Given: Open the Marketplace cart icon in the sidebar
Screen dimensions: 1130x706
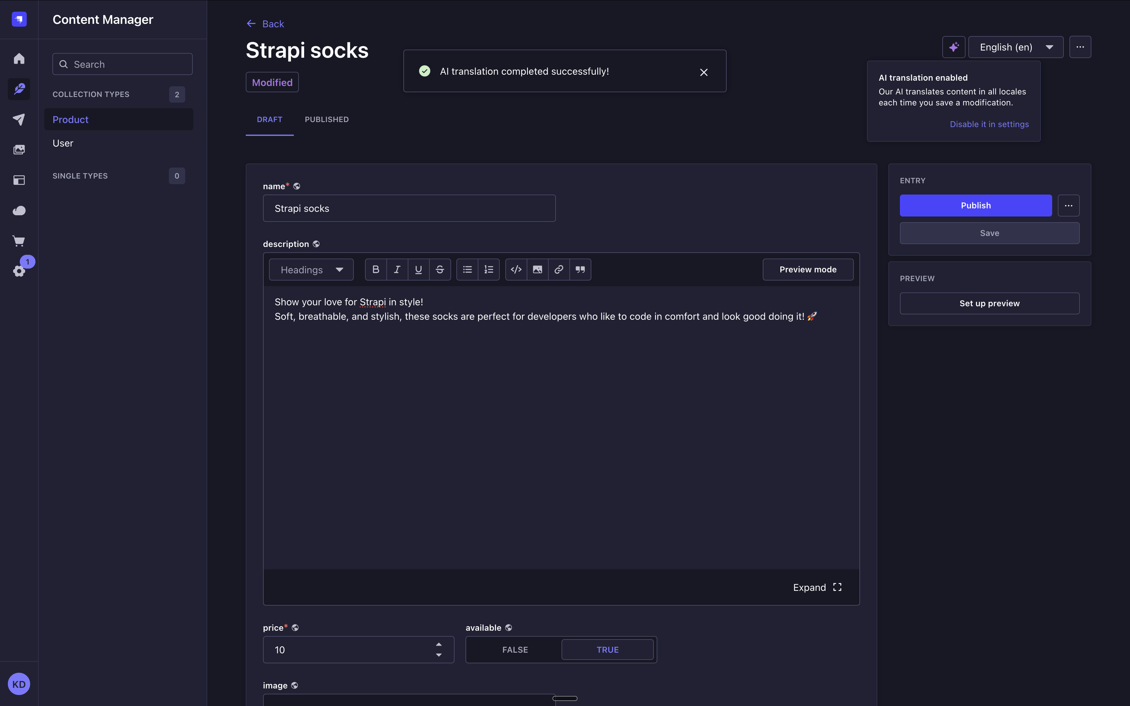Looking at the screenshot, I should pyautogui.click(x=19, y=241).
